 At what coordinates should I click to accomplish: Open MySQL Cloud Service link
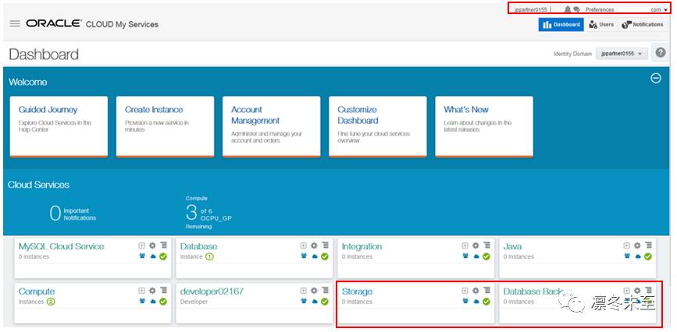point(62,246)
